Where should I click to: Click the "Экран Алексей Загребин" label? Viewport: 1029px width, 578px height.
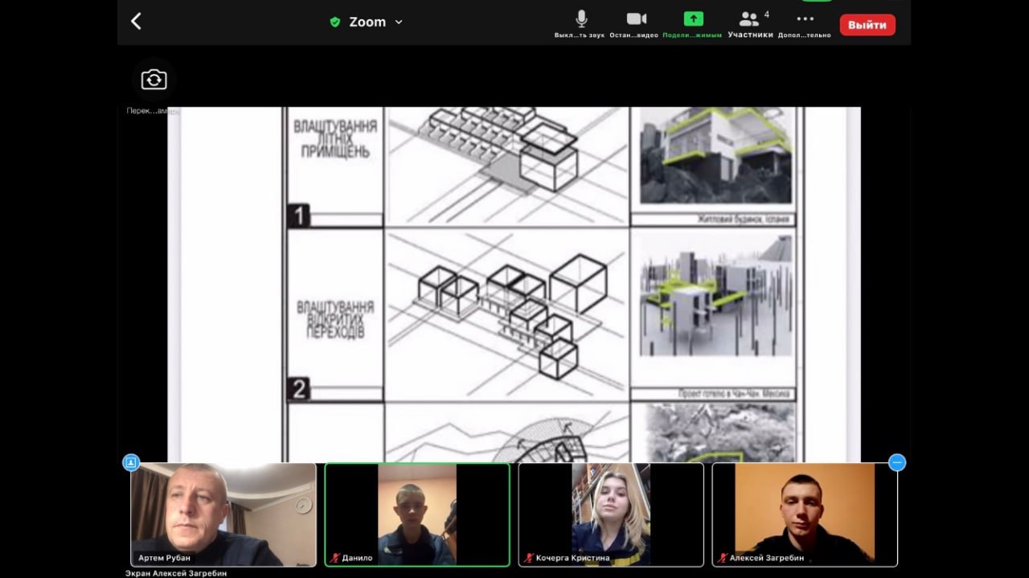tap(176, 573)
